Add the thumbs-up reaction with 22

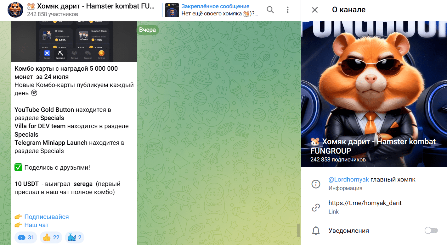[51, 237]
